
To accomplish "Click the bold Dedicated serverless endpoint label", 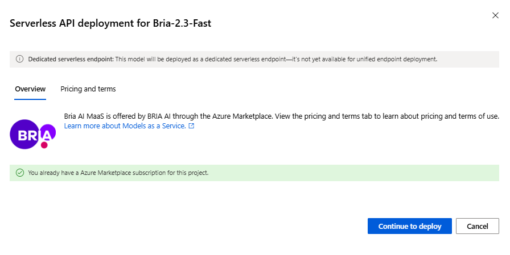I will [71, 59].
